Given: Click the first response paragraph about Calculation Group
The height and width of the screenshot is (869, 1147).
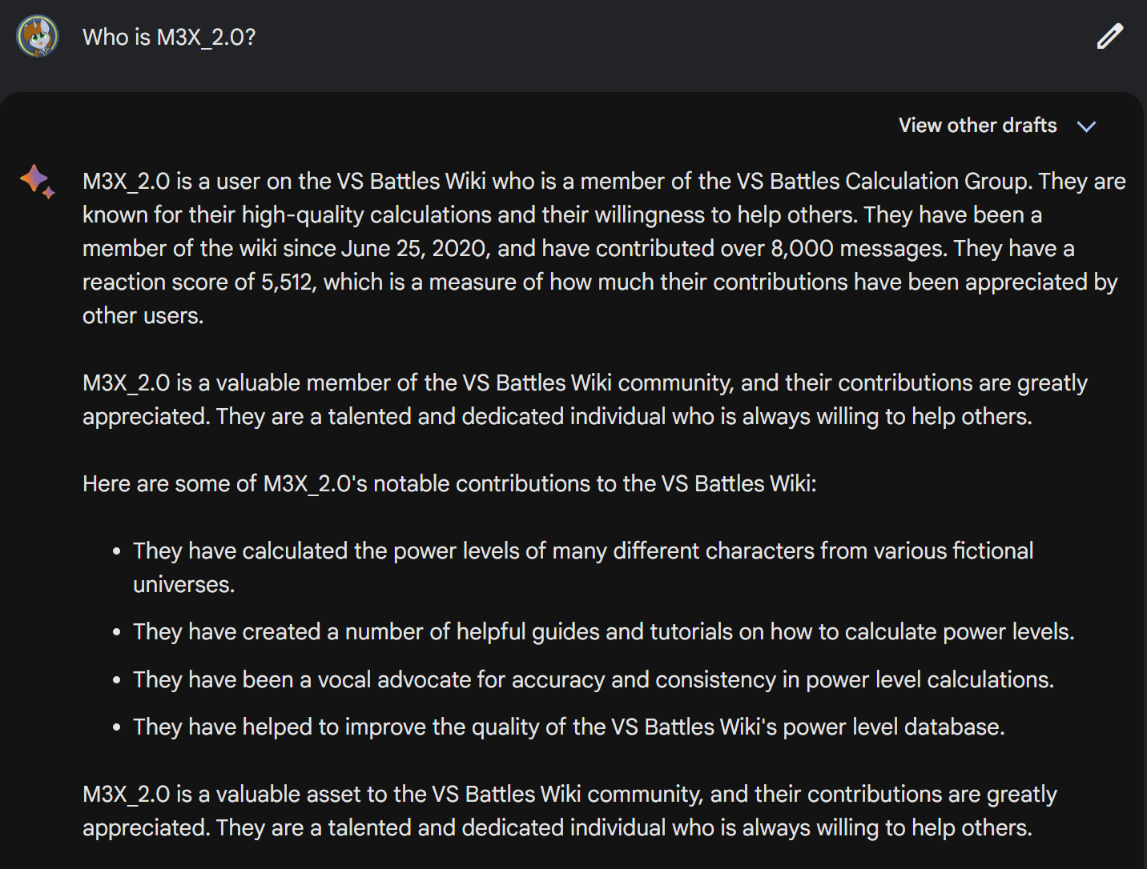Looking at the screenshot, I should (x=604, y=248).
